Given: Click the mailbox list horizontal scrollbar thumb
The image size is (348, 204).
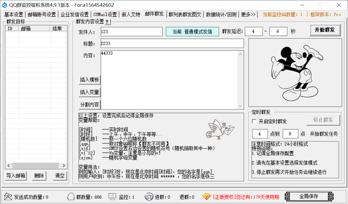Looking at the screenshot, I should click(x=36, y=166).
